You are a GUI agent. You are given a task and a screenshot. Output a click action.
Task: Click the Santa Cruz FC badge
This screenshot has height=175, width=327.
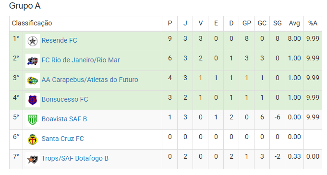tap(33, 140)
